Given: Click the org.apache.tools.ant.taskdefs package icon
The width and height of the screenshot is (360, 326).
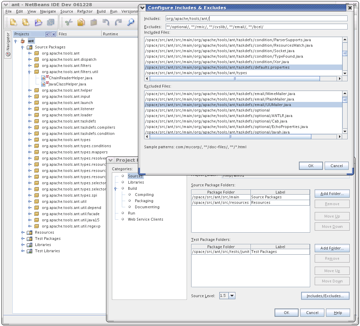Looking at the screenshot, I should point(36,121).
